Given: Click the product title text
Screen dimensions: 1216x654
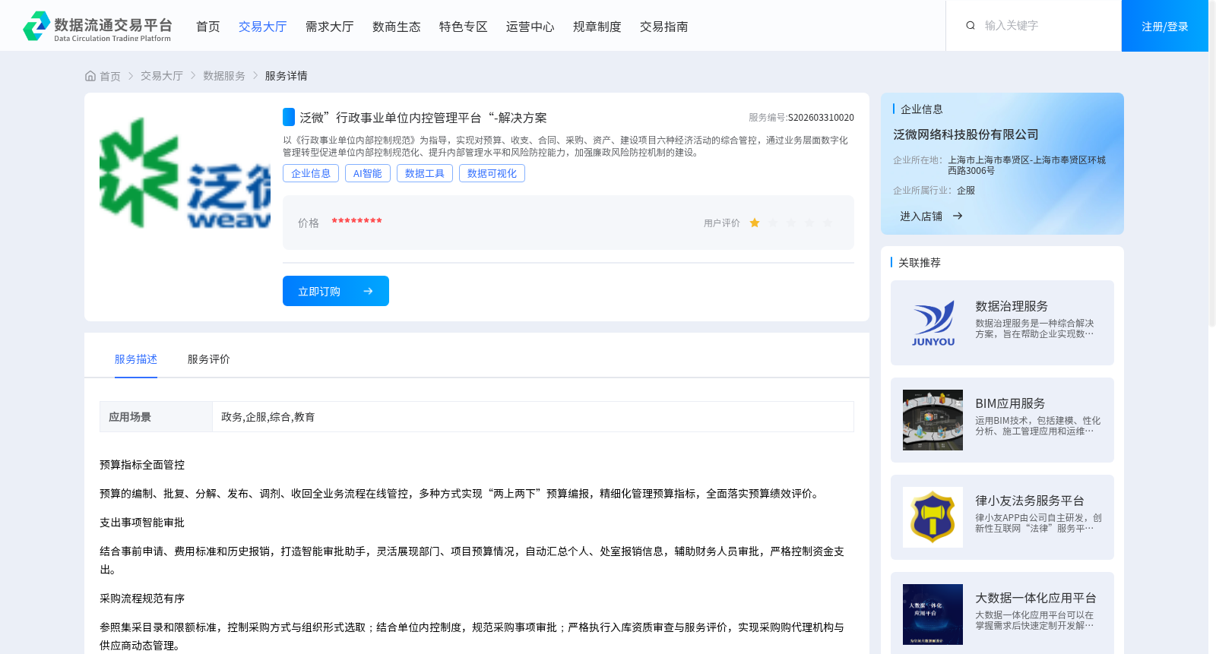Looking at the screenshot, I should click(423, 118).
